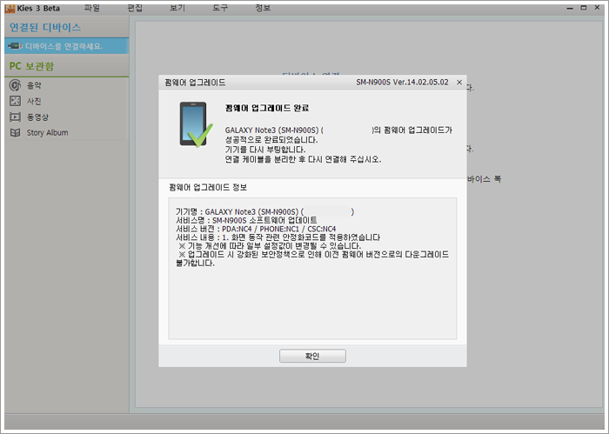Close the Kies 3 Beta window
Screen dimensions: 609x434
coord(597,8)
